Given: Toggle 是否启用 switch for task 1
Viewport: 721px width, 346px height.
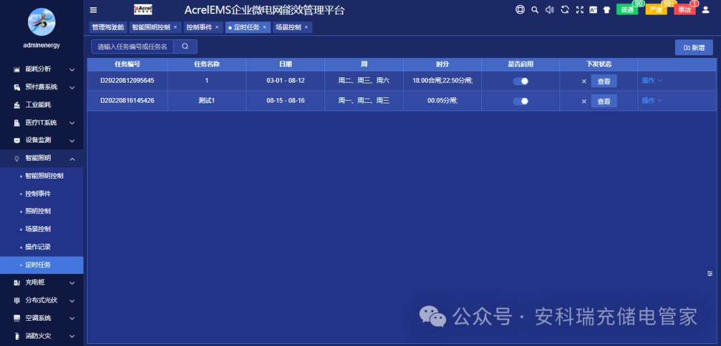Looking at the screenshot, I should click(x=521, y=81).
